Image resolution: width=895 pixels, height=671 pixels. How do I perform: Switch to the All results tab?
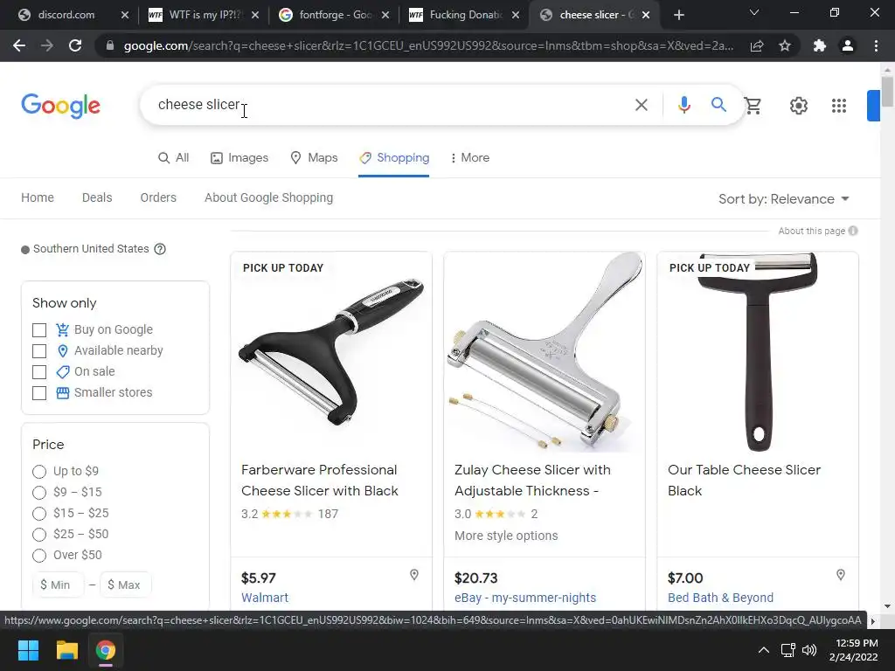(173, 157)
